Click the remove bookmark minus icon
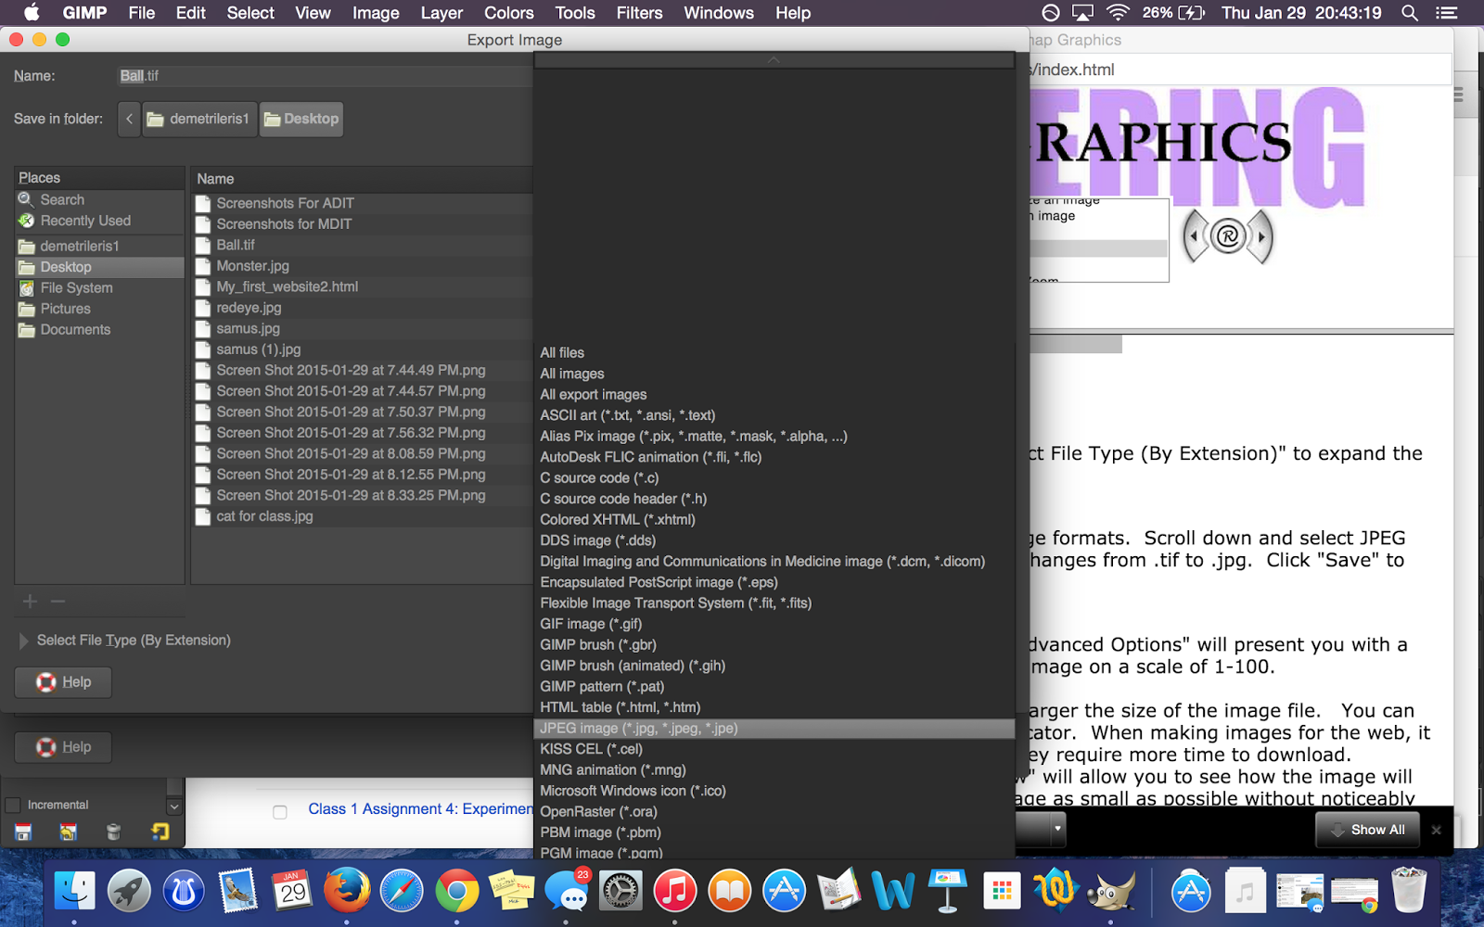The width and height of the screenshot is (1484, 927). (58, 602)
